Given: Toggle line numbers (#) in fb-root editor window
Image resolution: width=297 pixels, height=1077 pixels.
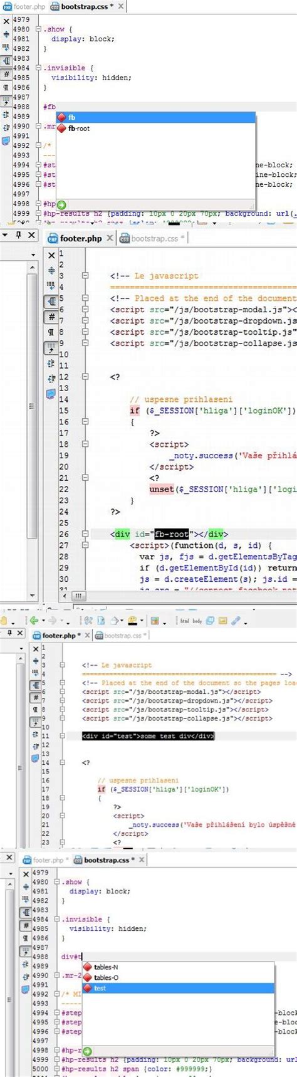Looking at the screenshot, I should click(x=51, y=317).
